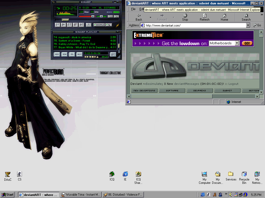Click Winamp play button

pyautogui.click(x=64, y=25)
